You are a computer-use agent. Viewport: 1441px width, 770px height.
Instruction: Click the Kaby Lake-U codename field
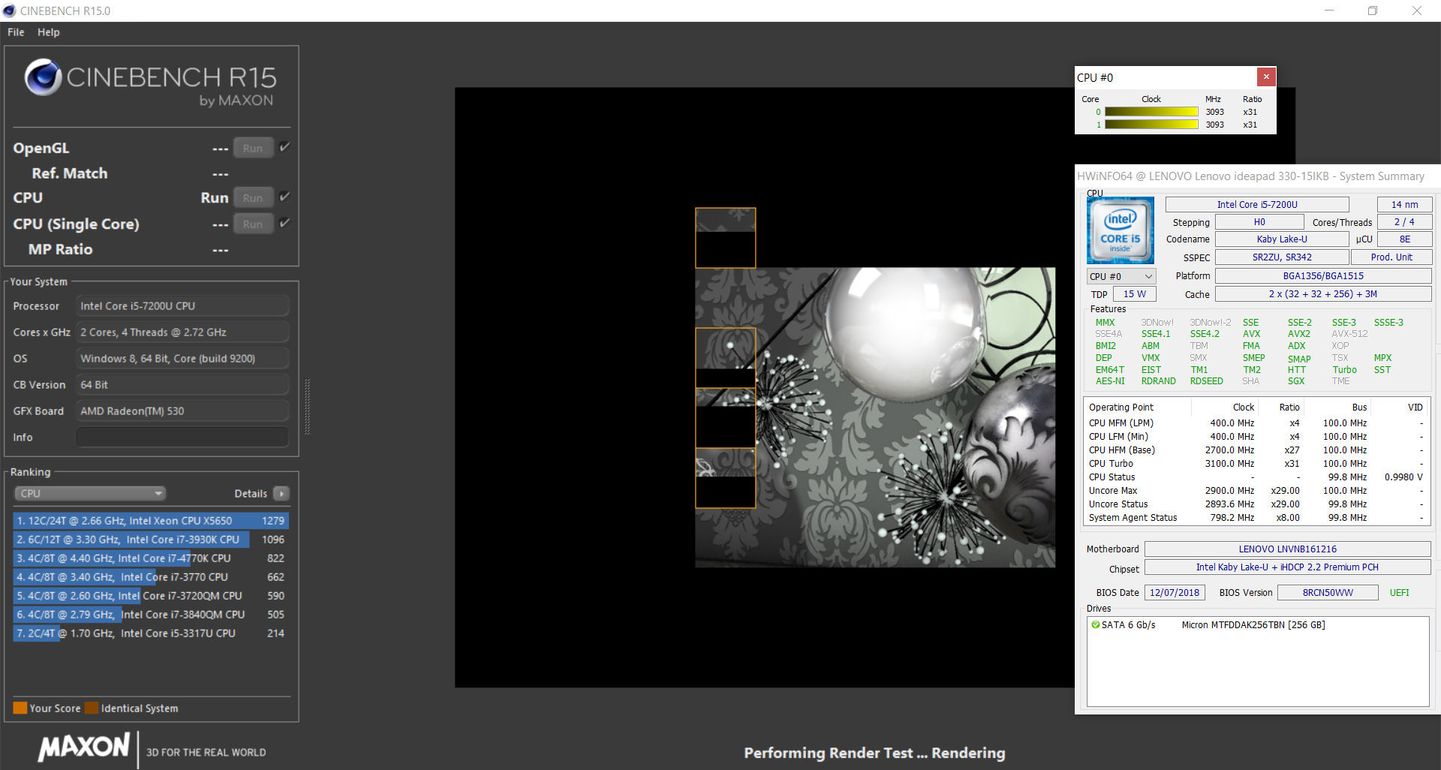(x=1282, y=239)
